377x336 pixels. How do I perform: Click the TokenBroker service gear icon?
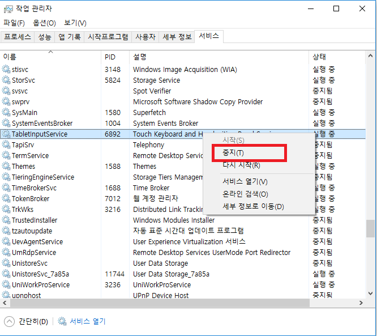tap(6, 199)
